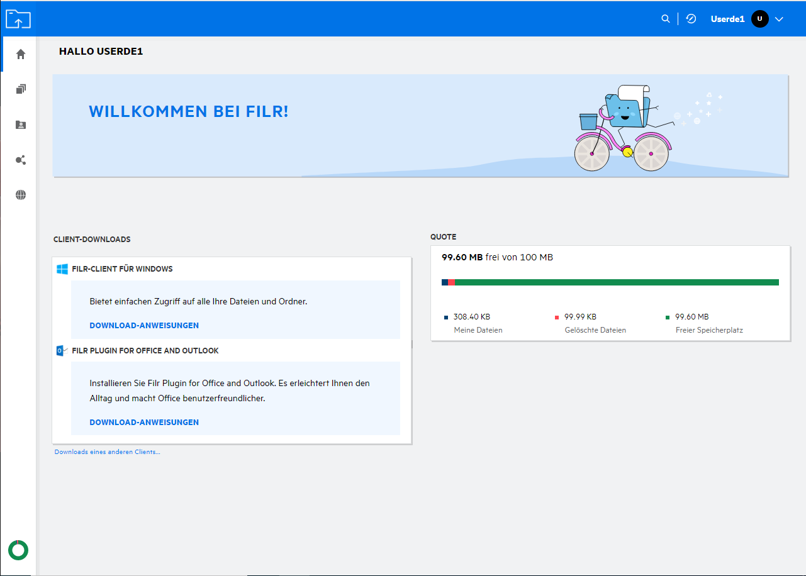Click 'Downloads eines anderen Clients...' link
Image resolution: width=806 pixels, height=576 pixels.
click(x=107, y=452)
